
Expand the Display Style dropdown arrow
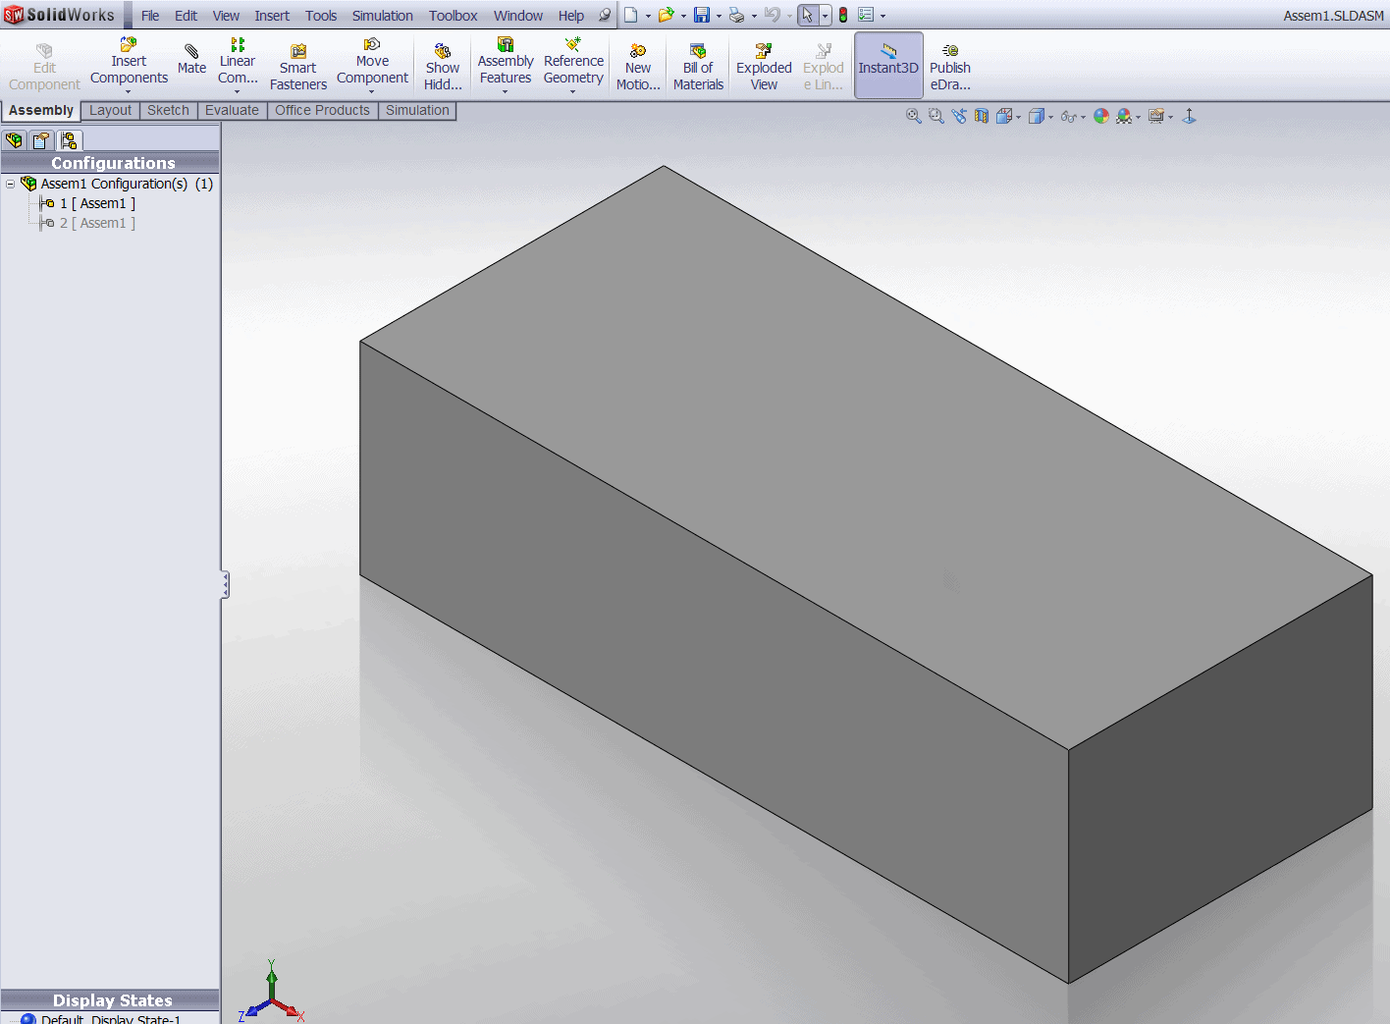1050,117
